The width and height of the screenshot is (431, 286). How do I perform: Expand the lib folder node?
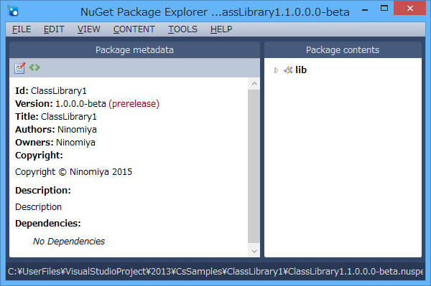pyautogui.click(x=277, y=70)
